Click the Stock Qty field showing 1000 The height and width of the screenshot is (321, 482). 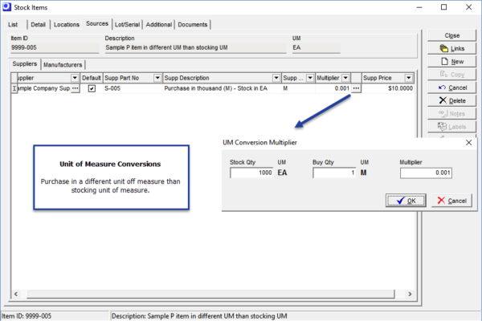(251, 173)
